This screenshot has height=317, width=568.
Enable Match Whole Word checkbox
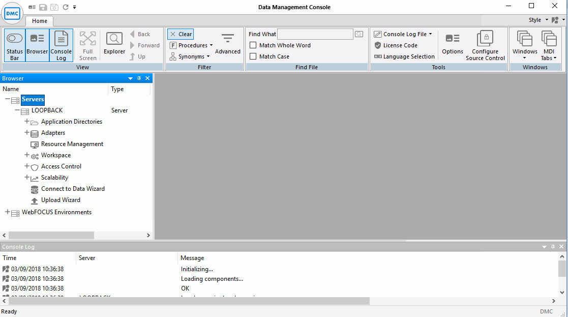253,45
